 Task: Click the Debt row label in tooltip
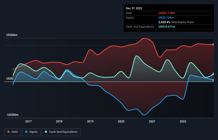[x=129, y=13]
